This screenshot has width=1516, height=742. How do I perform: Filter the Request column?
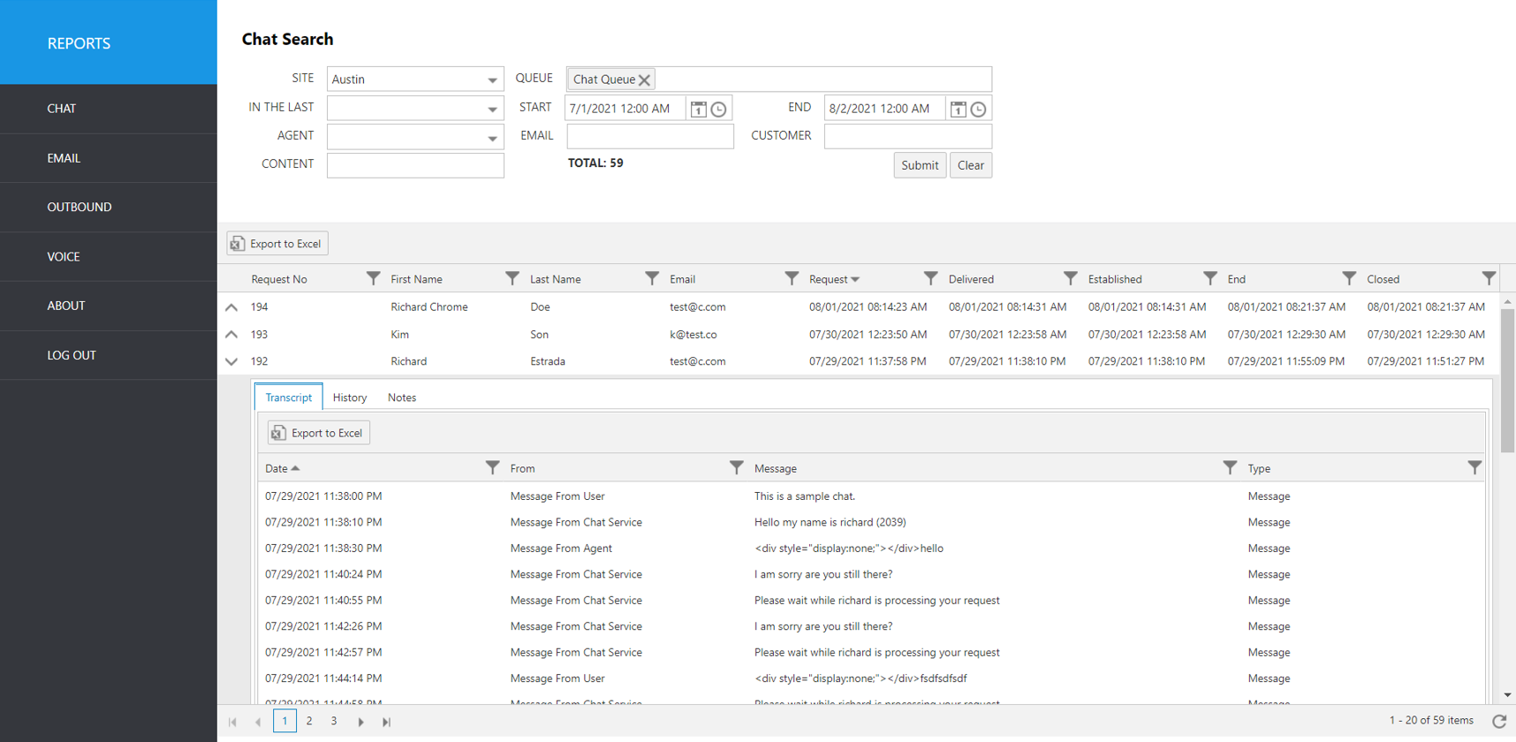tap(930, 278)
